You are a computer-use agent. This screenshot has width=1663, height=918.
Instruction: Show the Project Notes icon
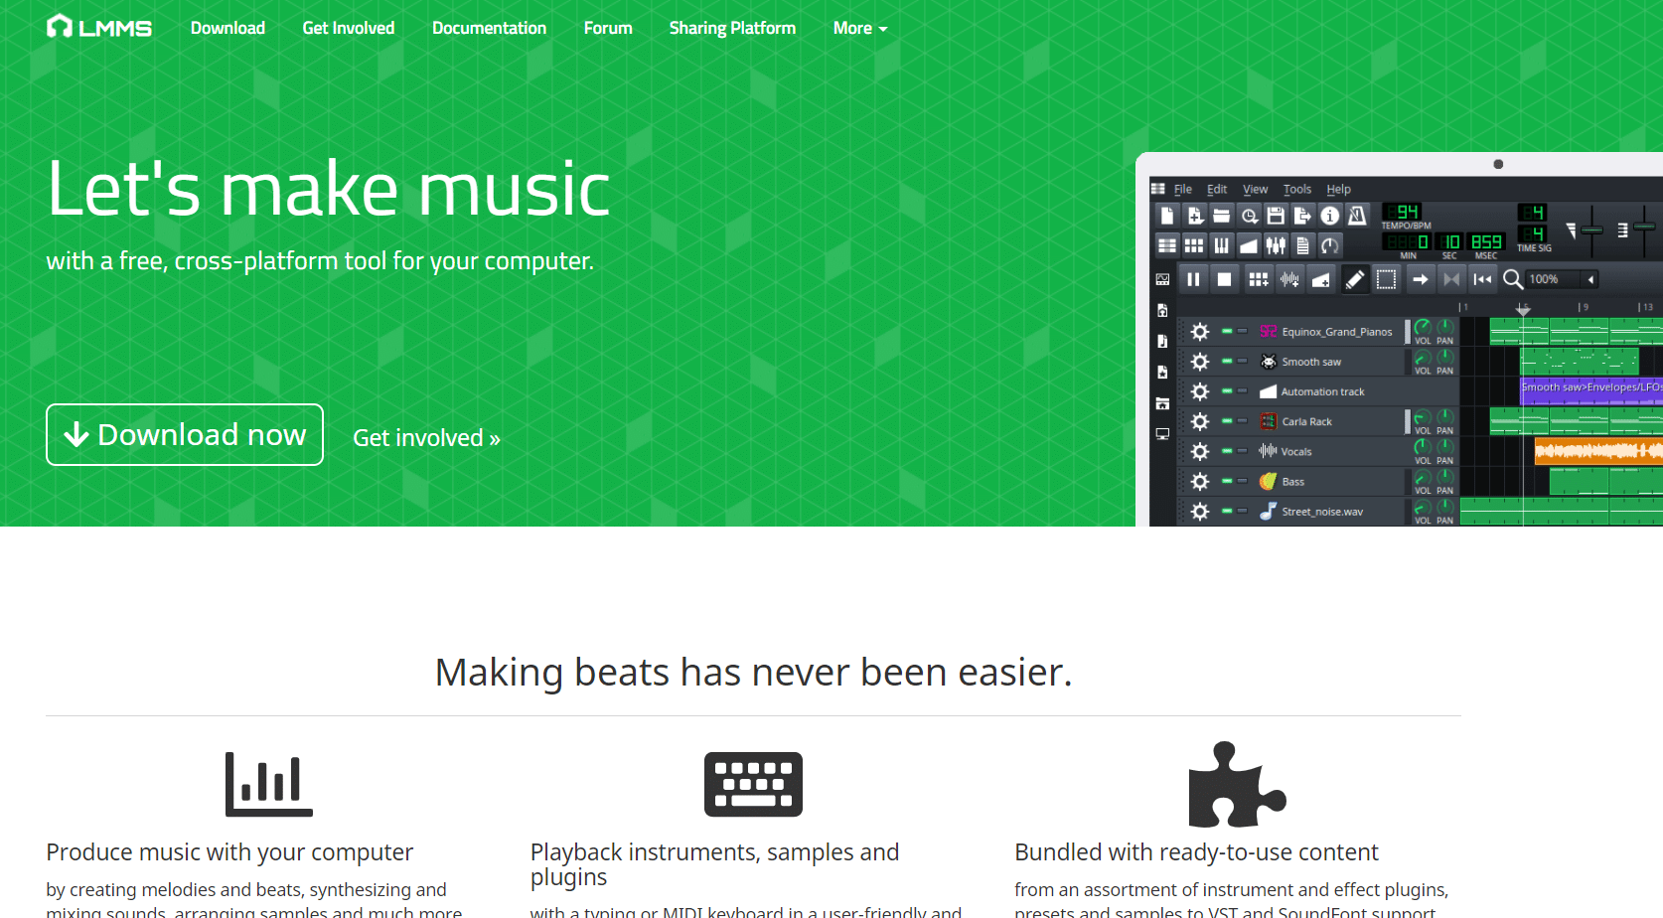[1302, 245]
